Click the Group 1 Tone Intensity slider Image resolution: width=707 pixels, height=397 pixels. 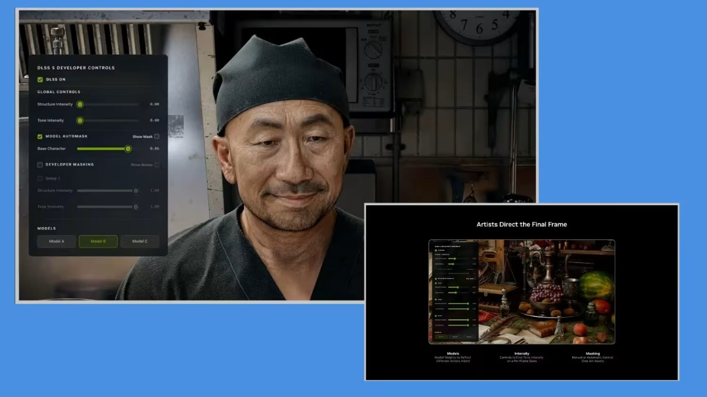point(108,207)
